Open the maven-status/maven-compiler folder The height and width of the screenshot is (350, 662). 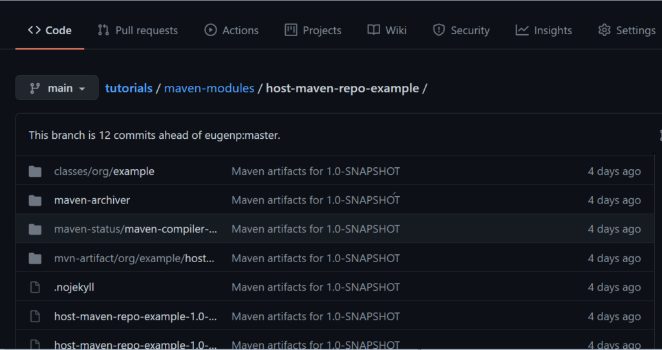[136, 229]
